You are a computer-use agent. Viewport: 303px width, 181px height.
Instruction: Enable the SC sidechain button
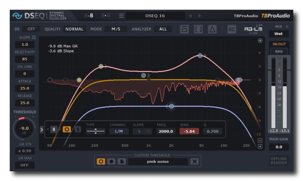pos(232,29)
